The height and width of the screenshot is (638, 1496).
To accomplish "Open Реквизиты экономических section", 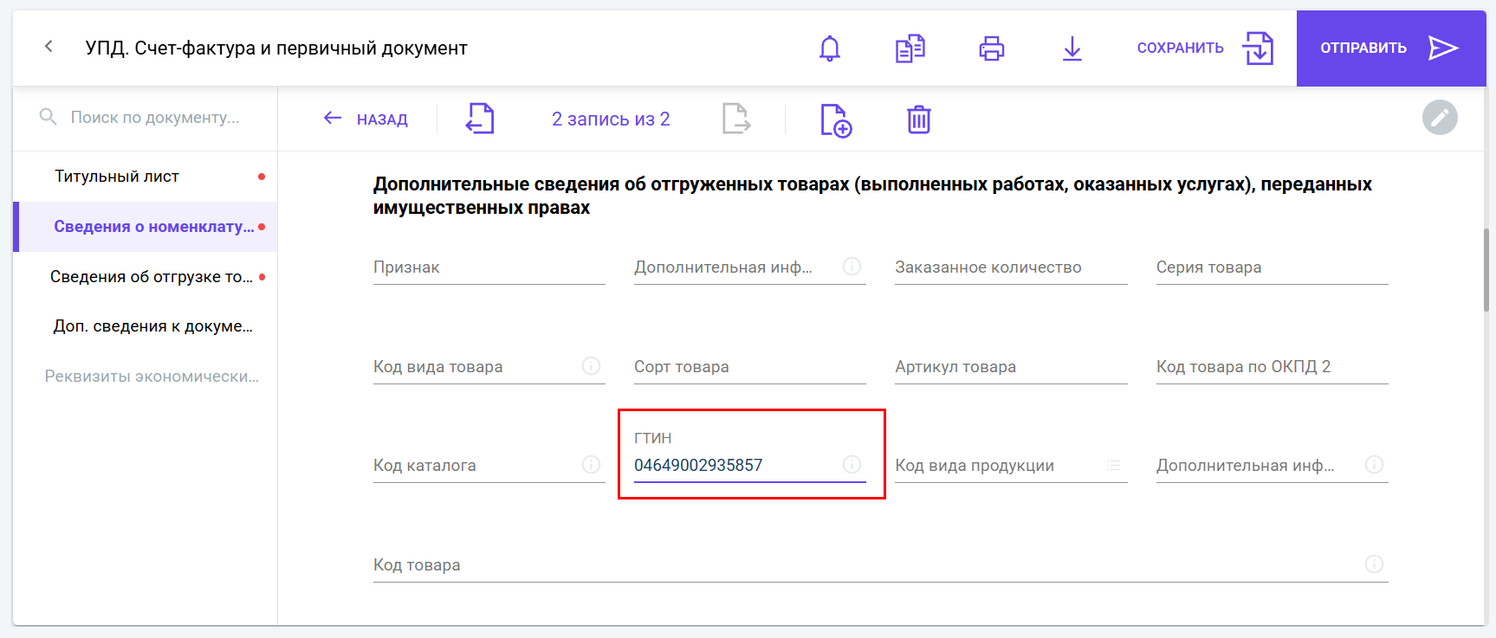I will click(146, 377).
